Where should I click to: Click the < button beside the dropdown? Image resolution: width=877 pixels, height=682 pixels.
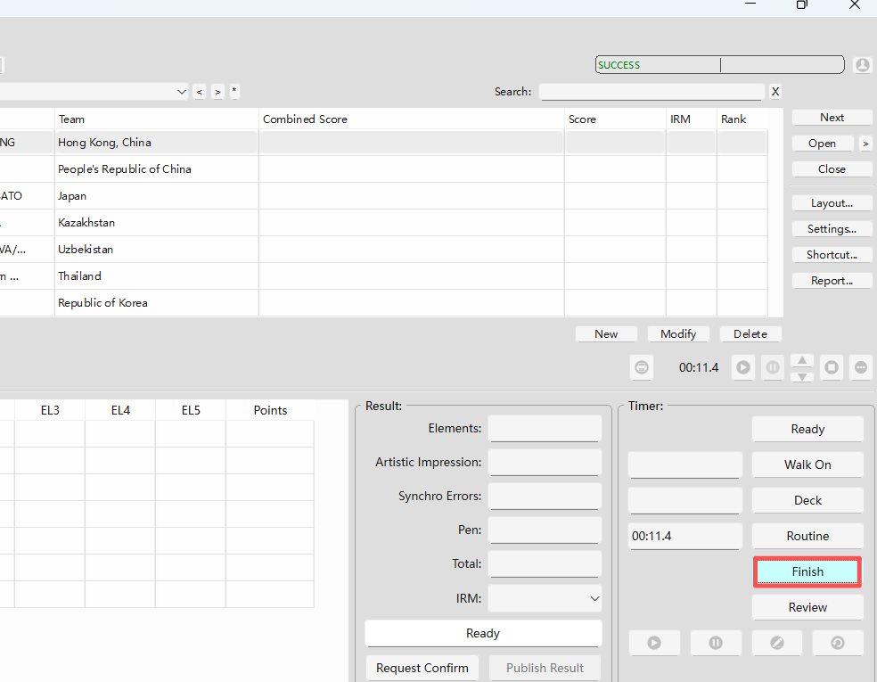click(x=200, y=92)
